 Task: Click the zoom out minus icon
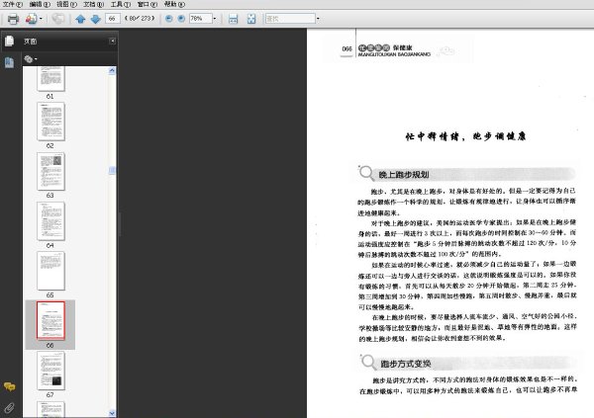tap(169, 18)
